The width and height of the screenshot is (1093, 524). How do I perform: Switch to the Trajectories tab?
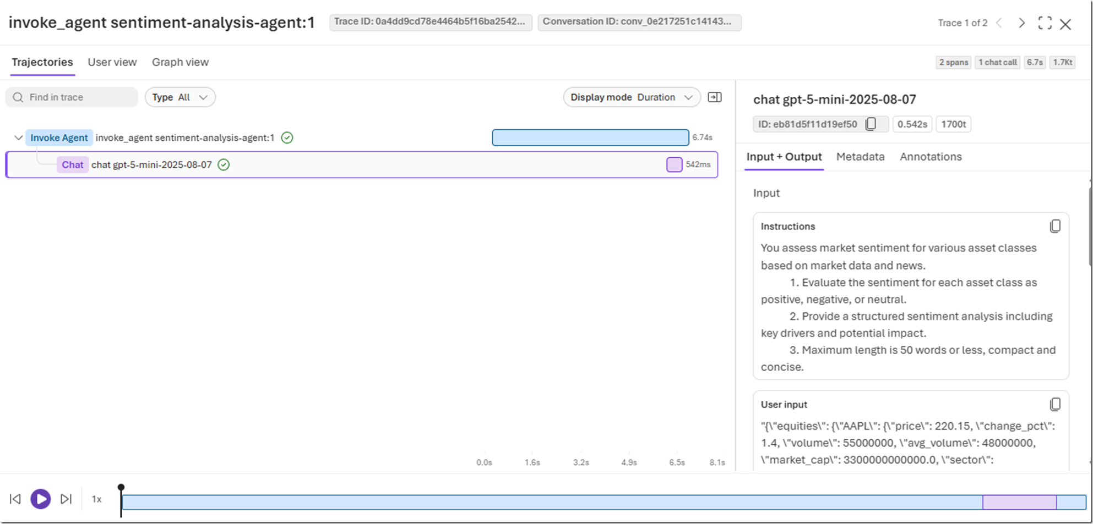[42, 62]
